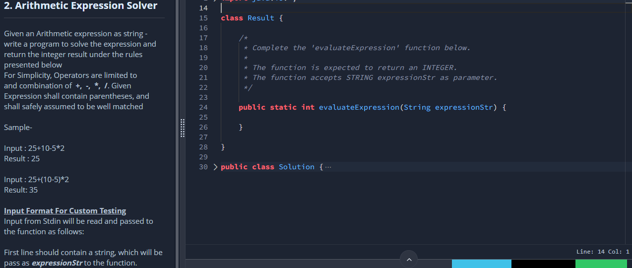Click comment 'Complete the evaluateExpression function below.'
632x268 pixels.
click(361, 48)
